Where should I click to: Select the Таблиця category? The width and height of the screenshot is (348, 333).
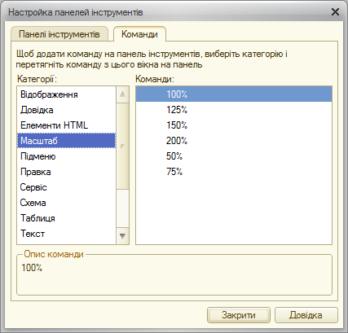click(66, 218)
